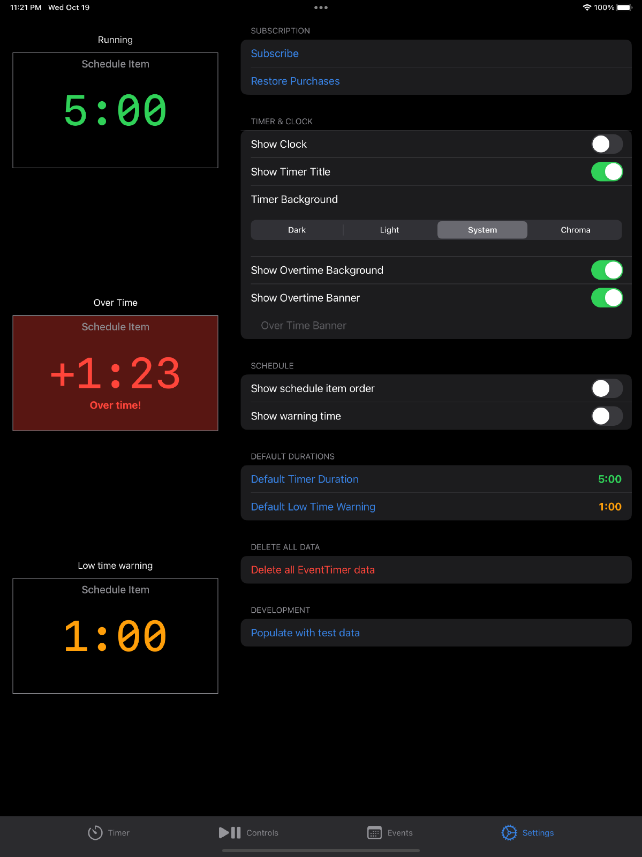This screenshot has width=642, height=857.
Task: Tap the three-dot multitasking indicator
Action: click(x=321, y=7)
